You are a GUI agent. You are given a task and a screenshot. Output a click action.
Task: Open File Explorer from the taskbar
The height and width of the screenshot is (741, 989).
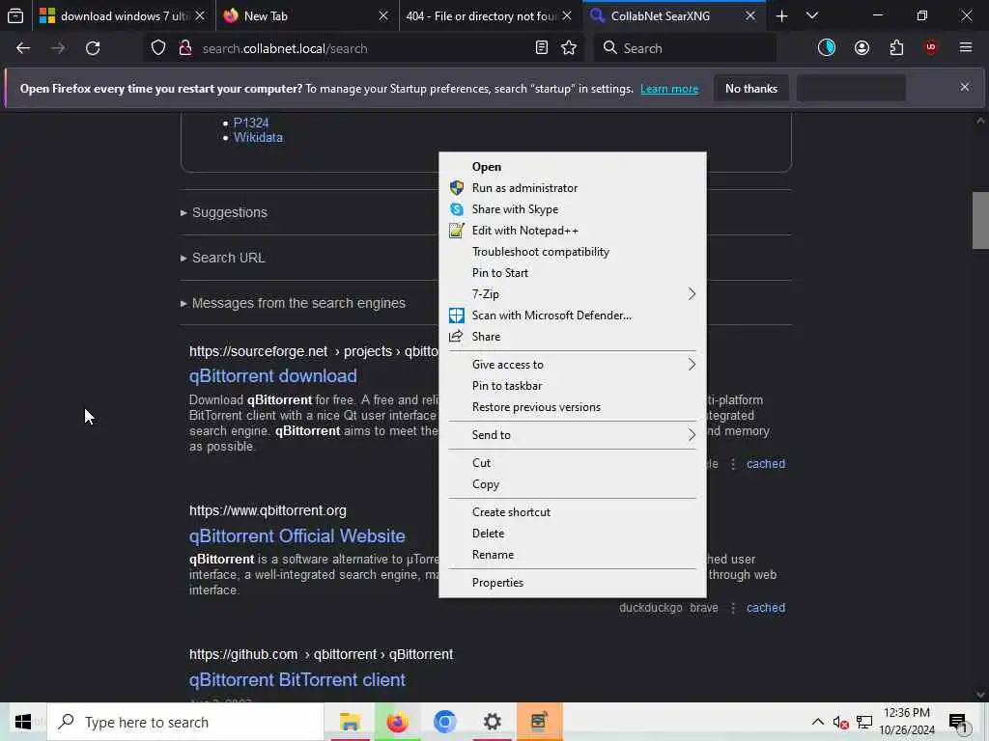point(350,722)
